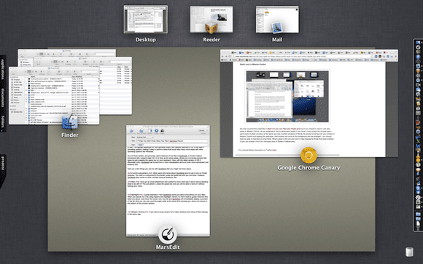Click the Finder app icon badge

[70, 122]
